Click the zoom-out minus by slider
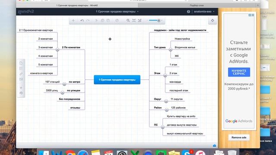Viewport: 276px width, 155px height. click(147, 21)
